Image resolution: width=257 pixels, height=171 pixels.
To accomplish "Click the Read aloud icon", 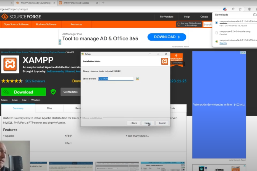I will [x=233, y=9].
